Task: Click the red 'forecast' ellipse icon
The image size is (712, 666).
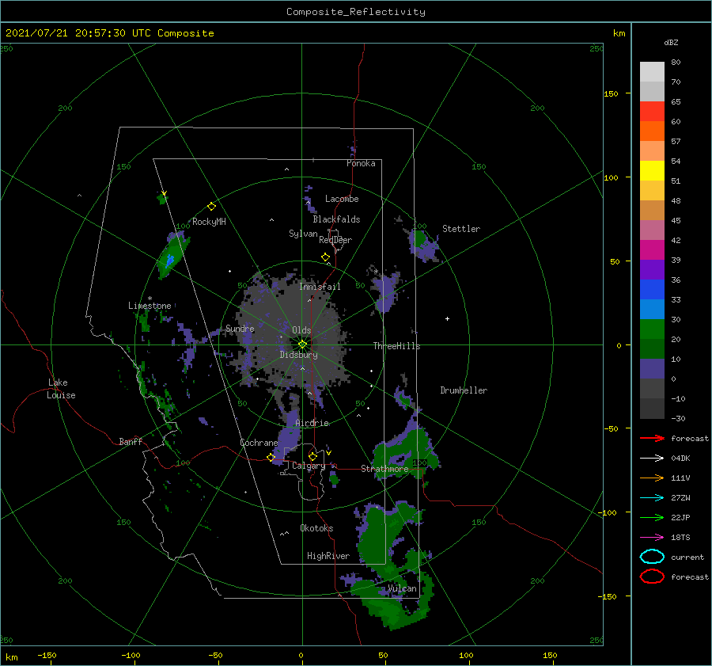Action: coord(652,577)
